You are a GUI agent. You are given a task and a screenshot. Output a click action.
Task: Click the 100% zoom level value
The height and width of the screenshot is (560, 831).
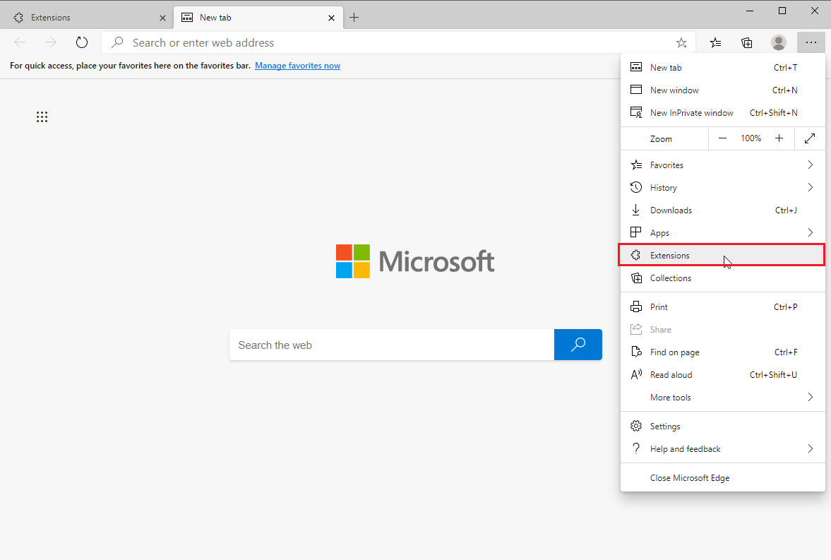[751, 138]
